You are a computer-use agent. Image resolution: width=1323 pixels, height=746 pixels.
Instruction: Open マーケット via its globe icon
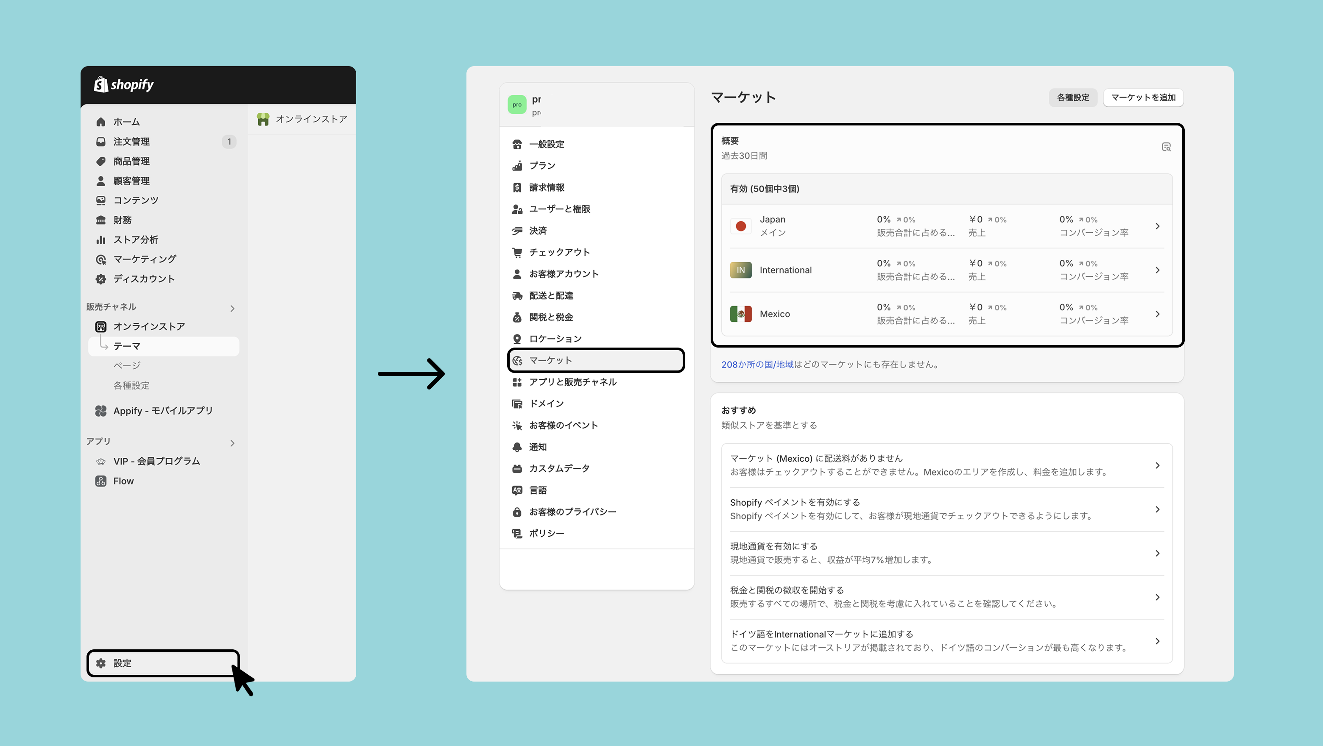click(518, 360)
